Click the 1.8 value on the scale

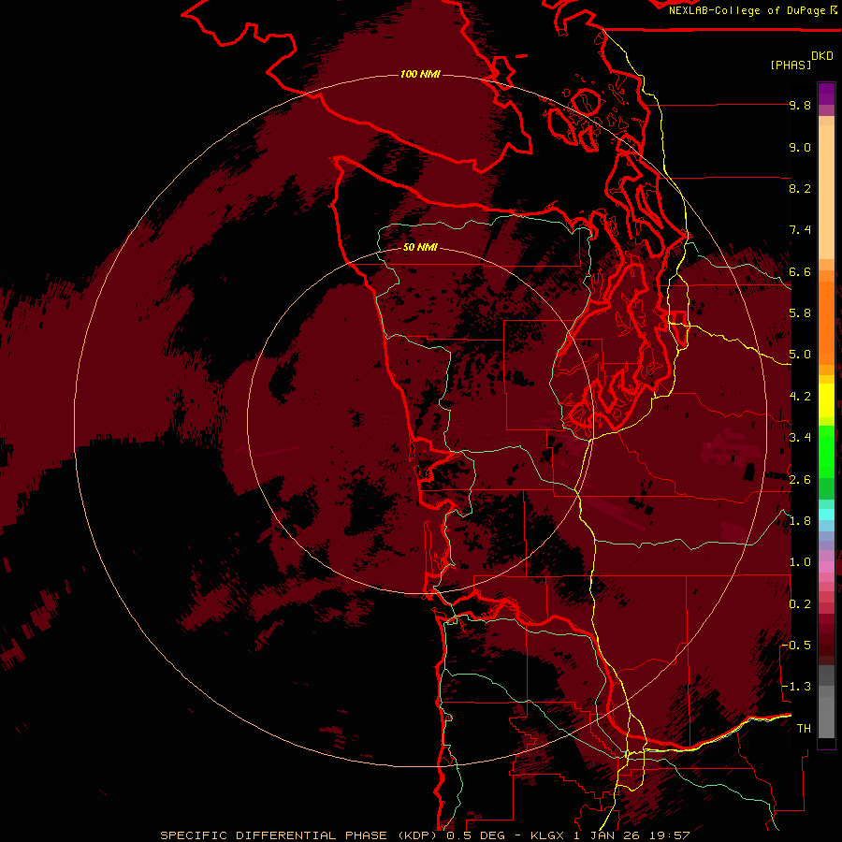[x=800, y=521]
